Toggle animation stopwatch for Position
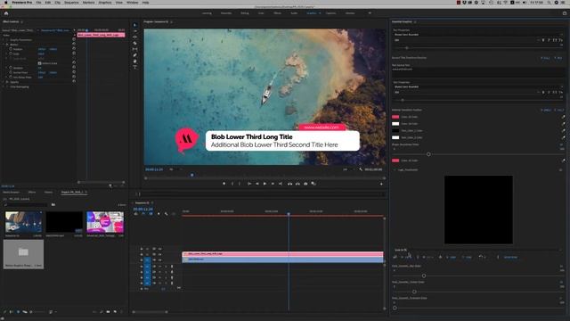The width and height of the screenshot is (570, 321). (11, 49)
